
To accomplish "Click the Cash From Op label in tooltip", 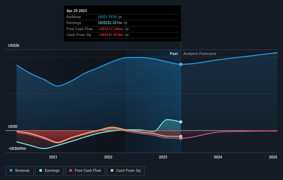I will coord(79,35).
